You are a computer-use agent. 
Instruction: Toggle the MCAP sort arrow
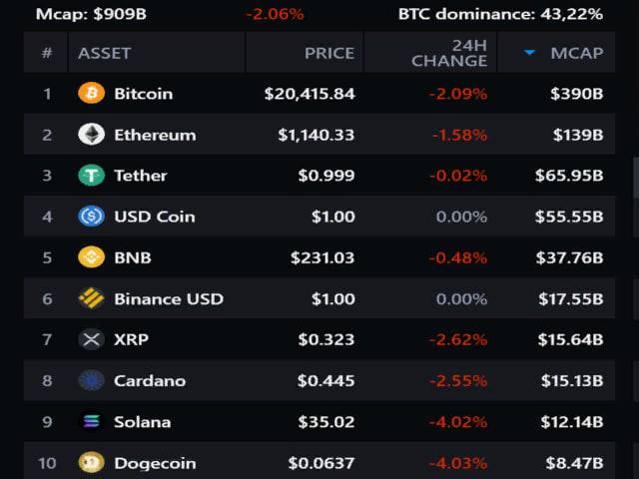pos(530,53)
